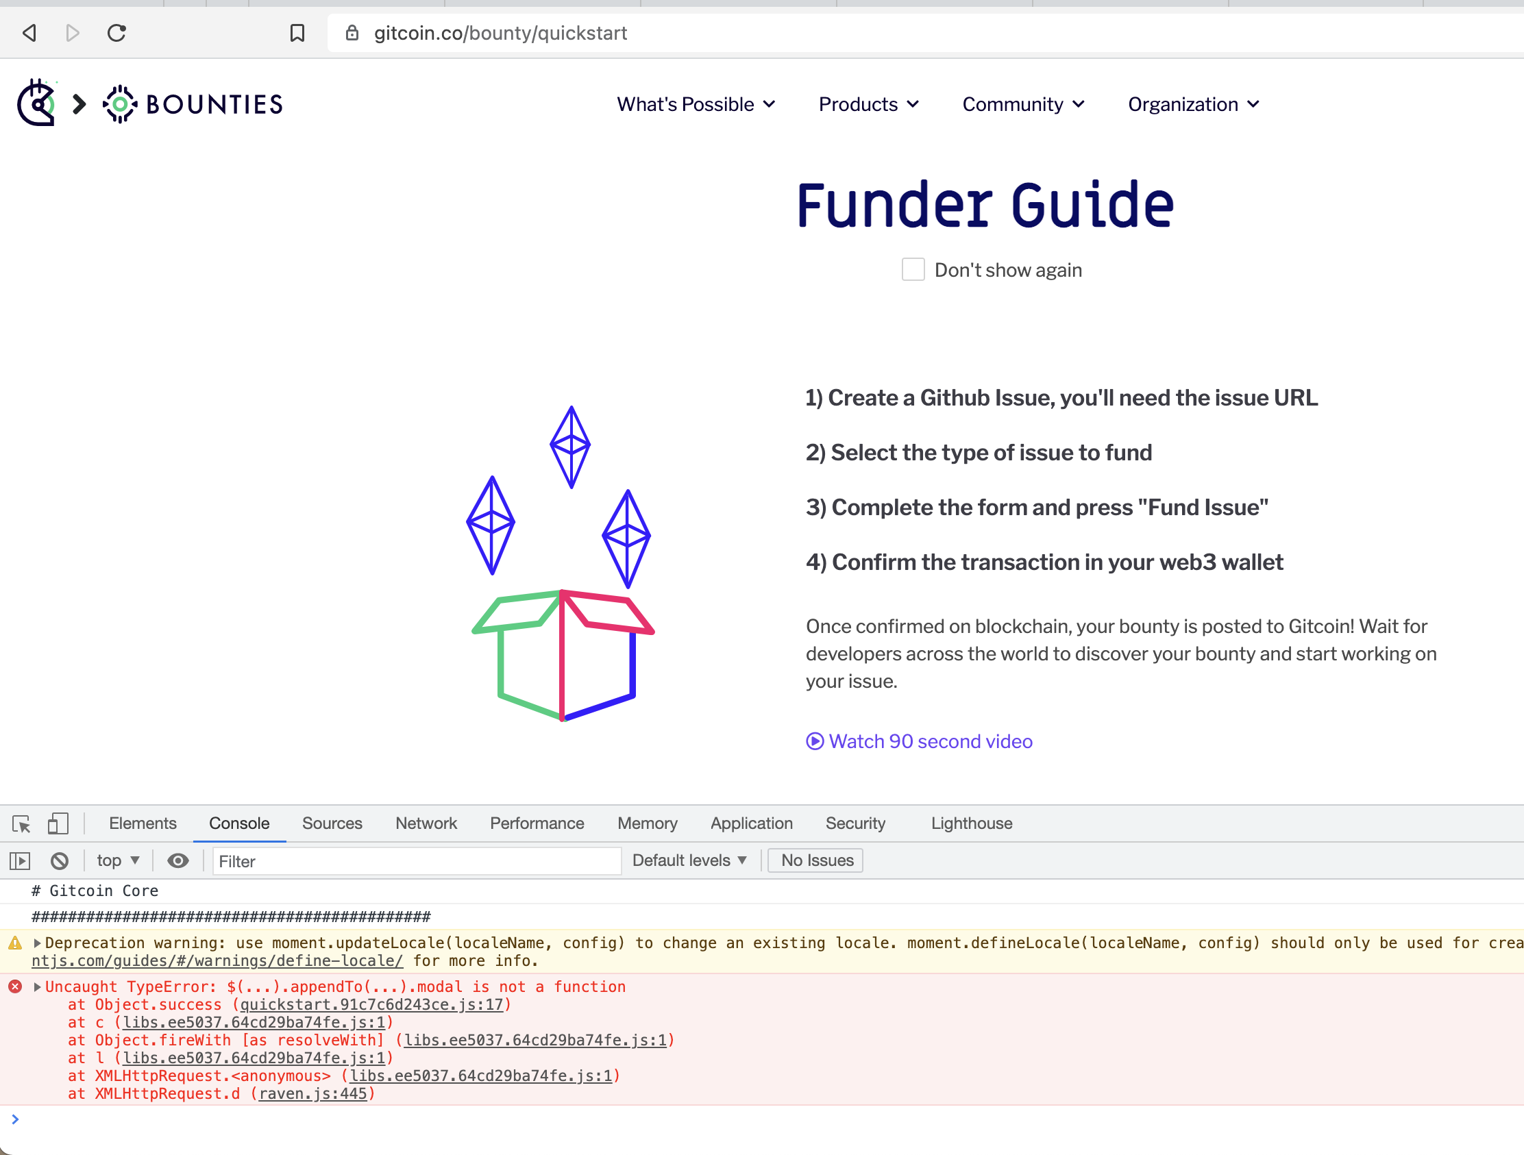This screenshot has width=1524, height=1155.
Task: Open the Lighthouse tab
Action: [972, 823]
